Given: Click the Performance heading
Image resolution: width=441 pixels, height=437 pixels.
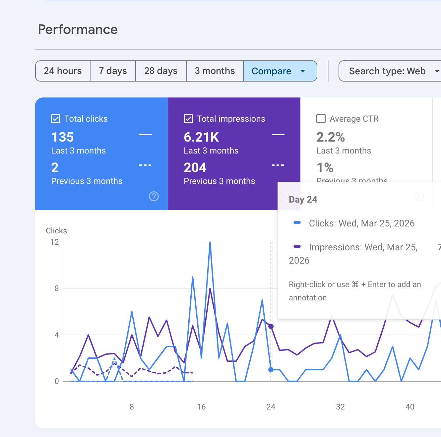Looking at the screenshot, I should [x=78, y=30].
